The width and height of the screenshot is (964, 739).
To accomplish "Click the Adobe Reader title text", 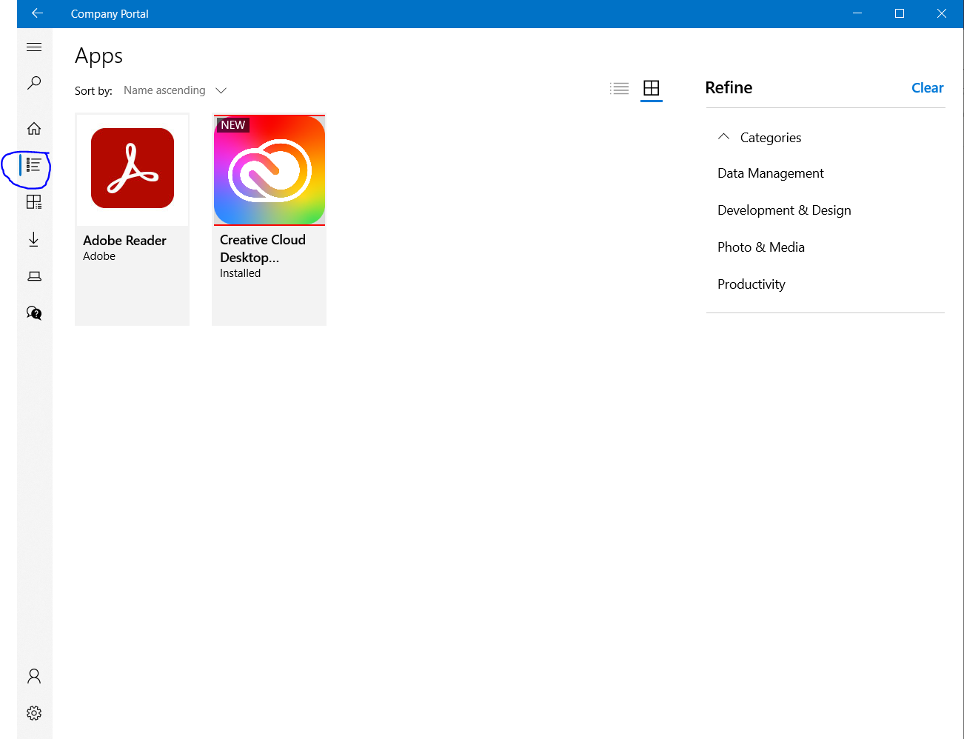I will pos(124,241).
